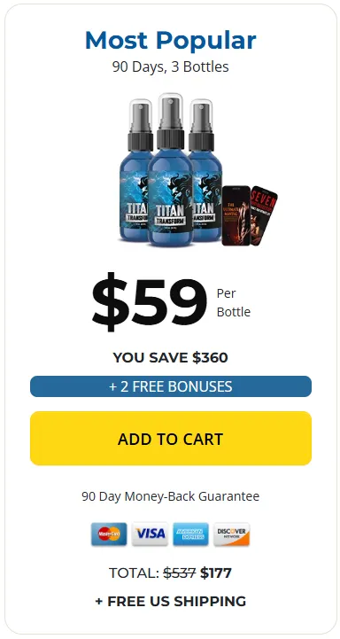Click the right Titan Transform bottle

[x=206, y=169]
